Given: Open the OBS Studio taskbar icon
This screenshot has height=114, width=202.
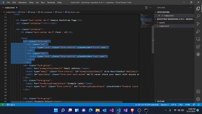Looking at the screenshot, I should click(139, 110).
